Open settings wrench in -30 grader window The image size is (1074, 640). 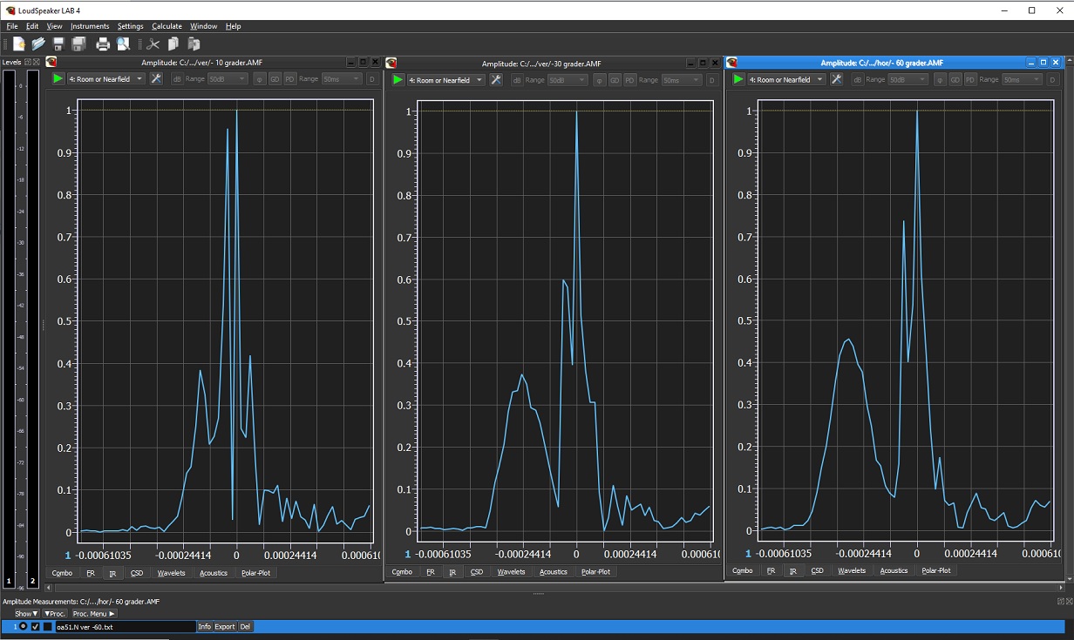[496, 80]
